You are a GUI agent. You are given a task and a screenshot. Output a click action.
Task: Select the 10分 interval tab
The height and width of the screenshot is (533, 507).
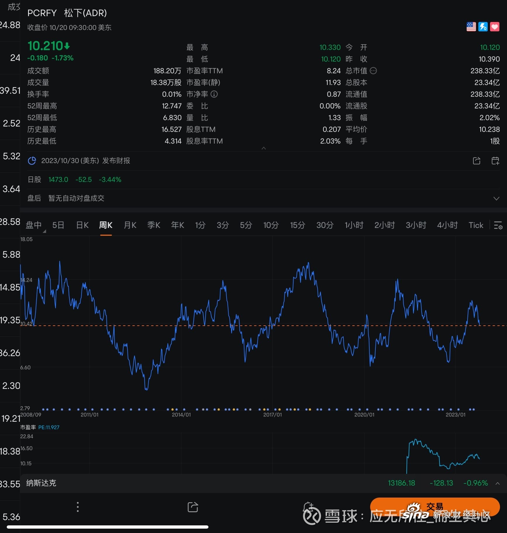coord(271,225)
